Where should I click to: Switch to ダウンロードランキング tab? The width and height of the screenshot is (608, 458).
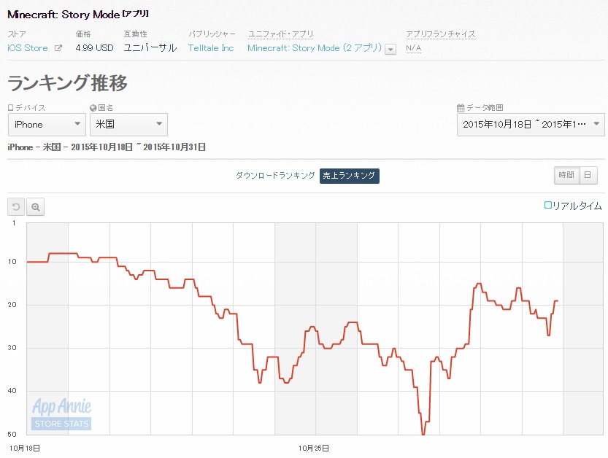(275, 176)
